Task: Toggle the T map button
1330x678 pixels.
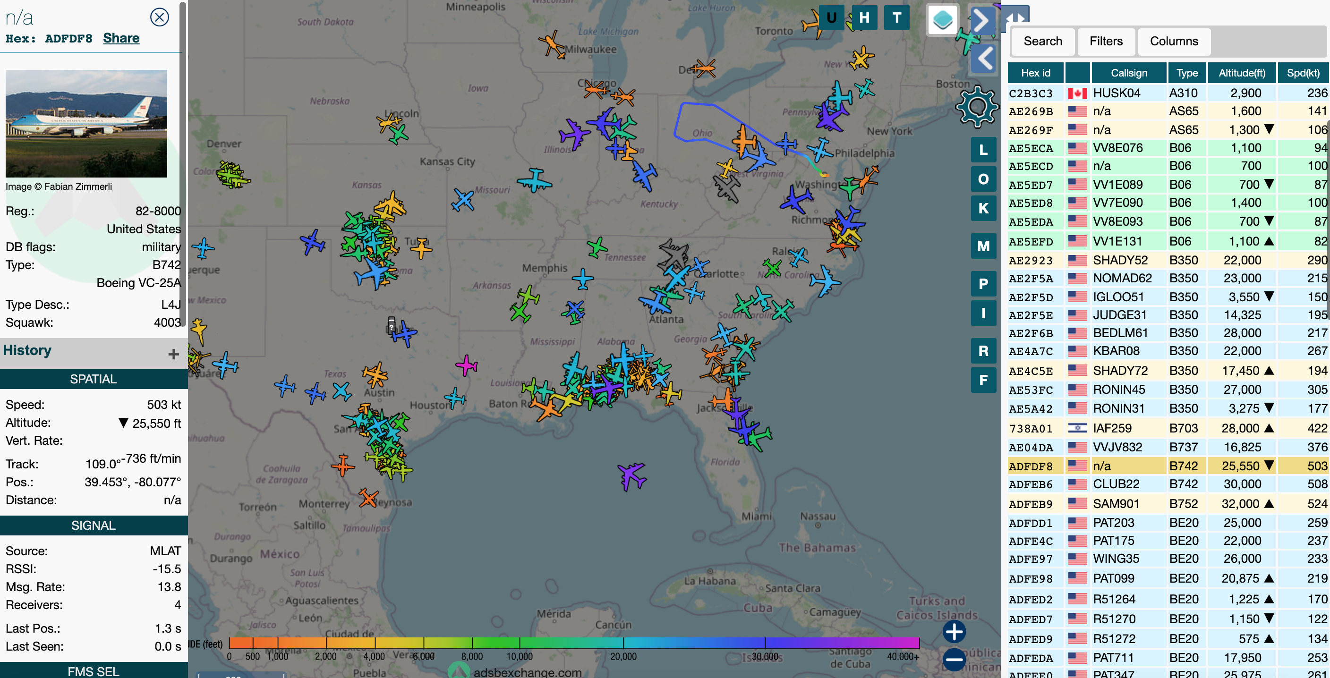Action: (897, 18)
